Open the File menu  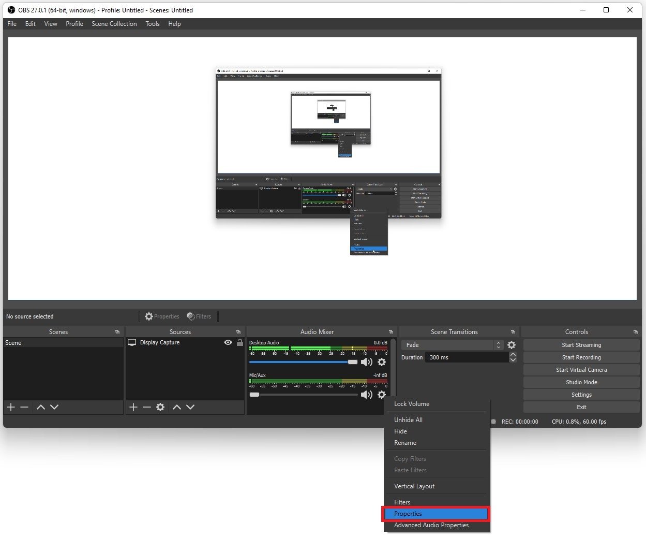pyautogui.click(x=12, y=24)
